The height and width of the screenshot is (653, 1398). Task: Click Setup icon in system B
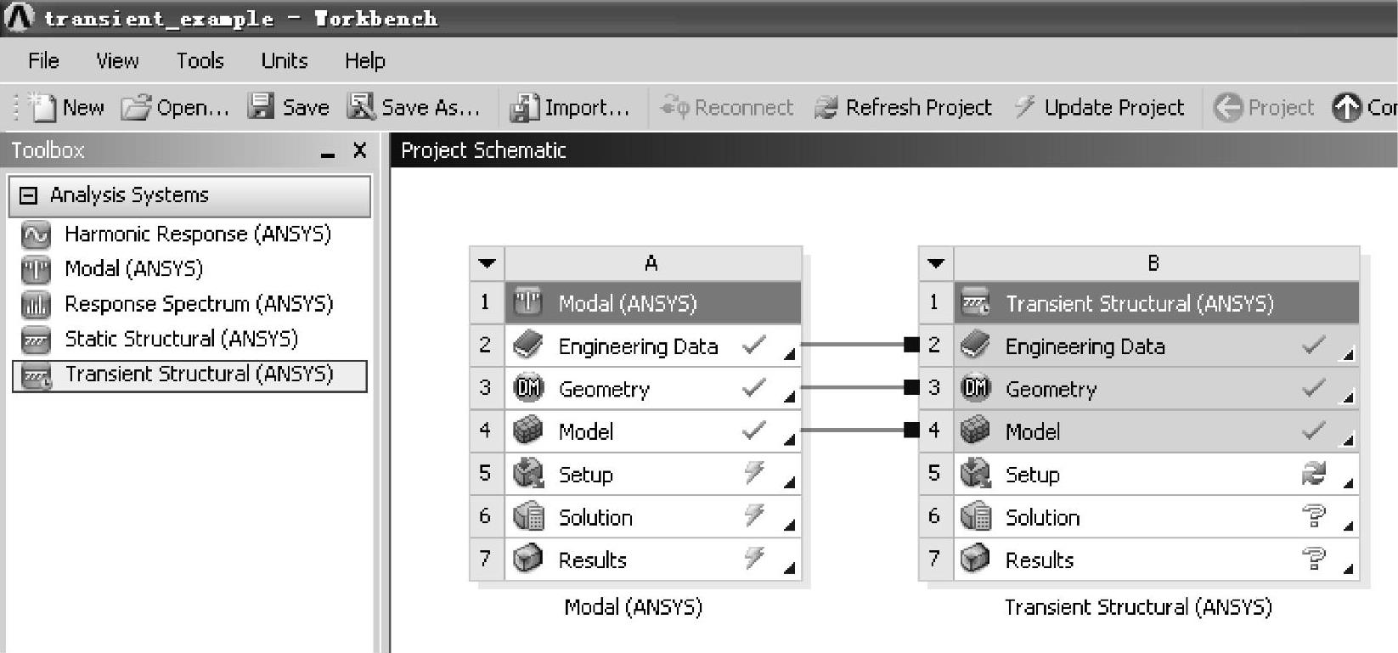(x=975, y=474)
